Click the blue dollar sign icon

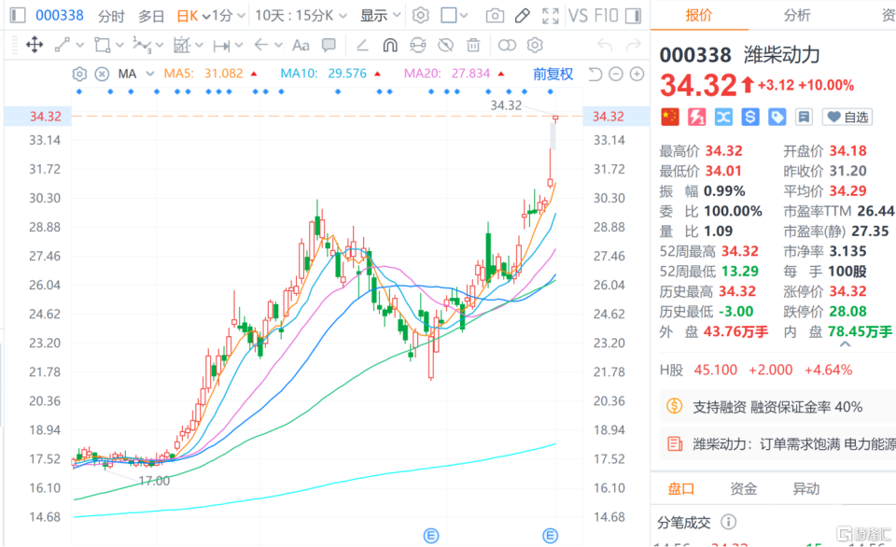tap(750, 118)
